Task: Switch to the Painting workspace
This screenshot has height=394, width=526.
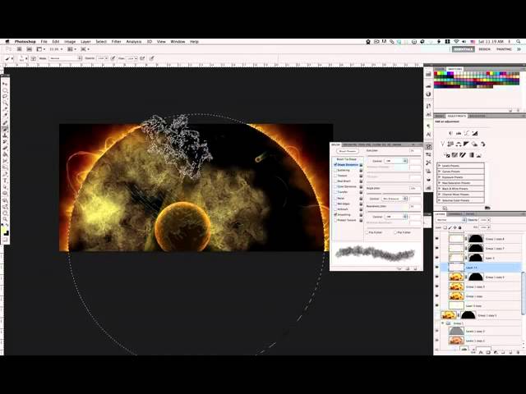Action: point(504,49)
